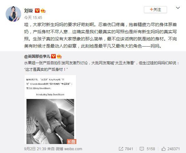Open the @英国那些事儿 account link
This screenshot has width=186, height=153.
pos(37,56)
